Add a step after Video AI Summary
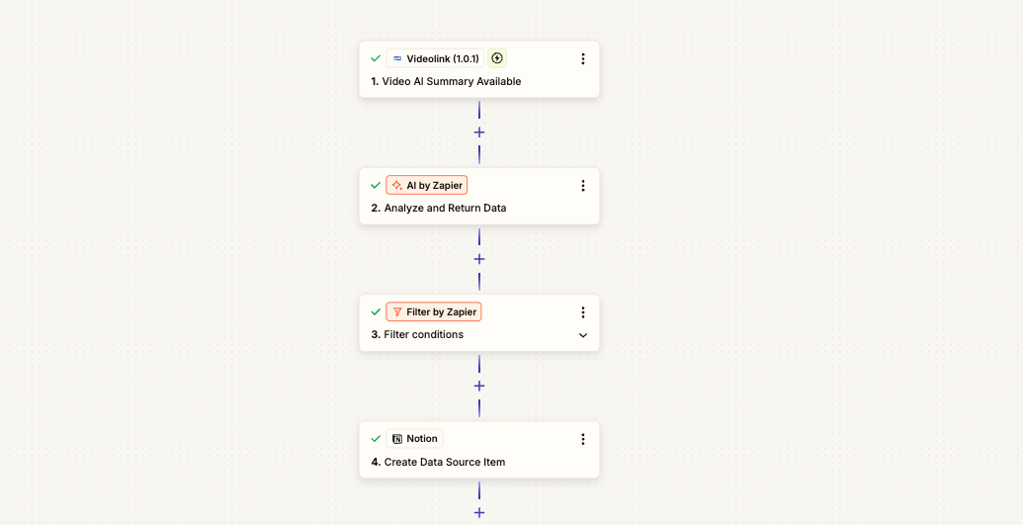Image resolution: width=1023 pixels, height=525 pixels. (479, 132)
